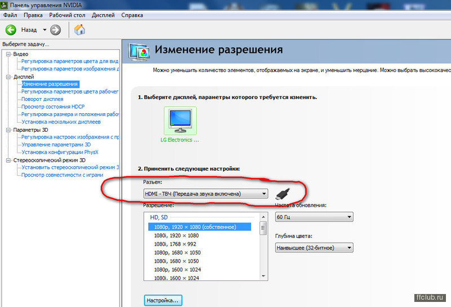The height and width of the screenshot is (307, 451).
Task: Click resolution list scroll up arrow
Action: [263, 217]
